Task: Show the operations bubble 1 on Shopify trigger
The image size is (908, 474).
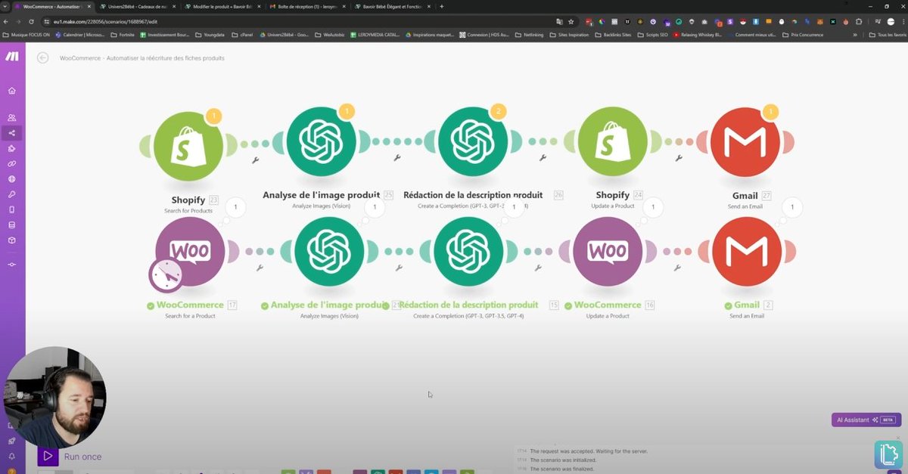Action: (213, 116)
